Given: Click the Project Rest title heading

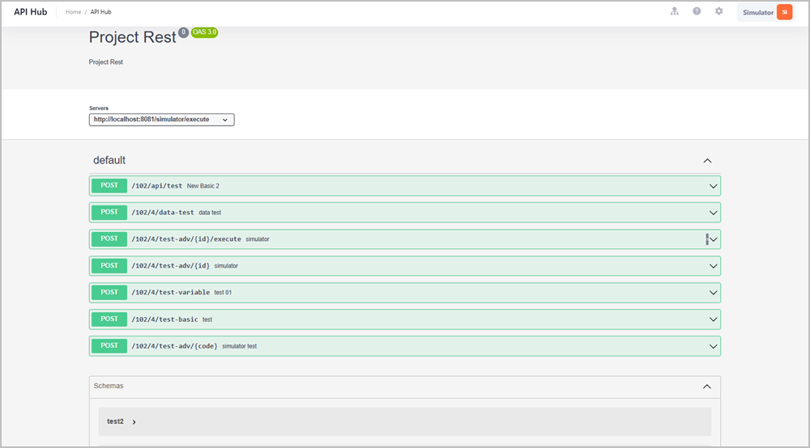Looking at the screenshot, I should pyautogui.click(x=132, y=37).
